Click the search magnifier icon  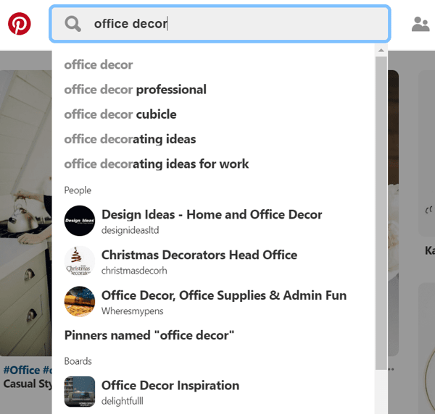(73, 24)
